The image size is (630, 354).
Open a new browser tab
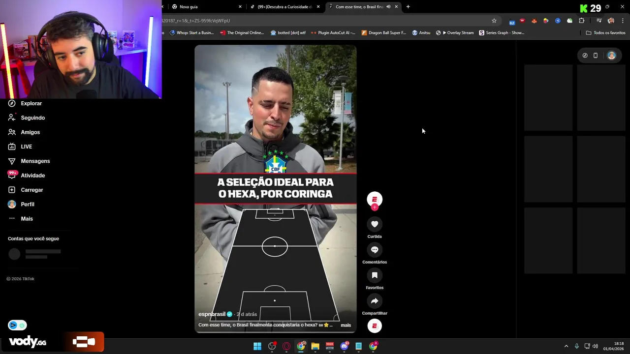(x=408, y=7)
